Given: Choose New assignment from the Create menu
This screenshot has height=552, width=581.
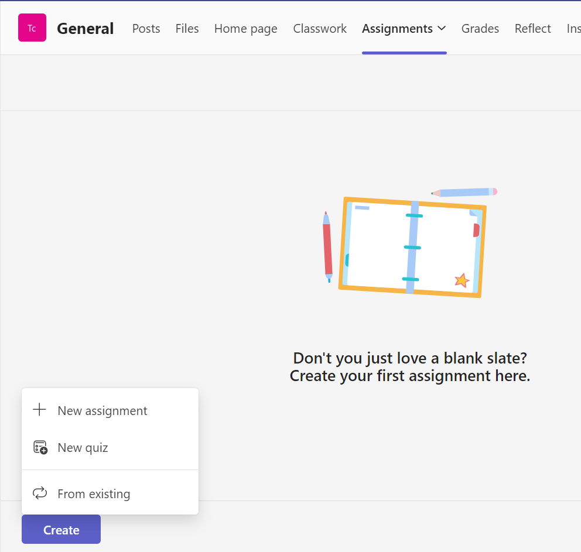Looking at the screenshot, I should (102, 411).
